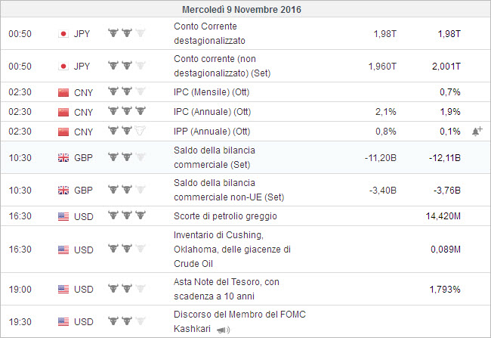491x338 pixels.
Task: Click the alert bell on IPP (Annuale) row
Action: pos(477,132)
